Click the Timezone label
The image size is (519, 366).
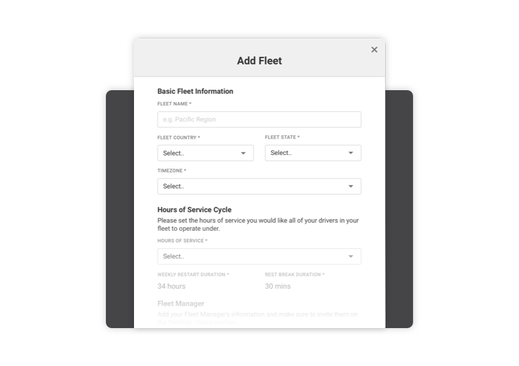pos(171,171)
